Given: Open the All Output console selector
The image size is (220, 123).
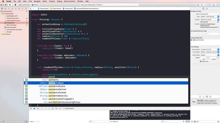Looking at the screenshot, I should [x=114, y=122].
